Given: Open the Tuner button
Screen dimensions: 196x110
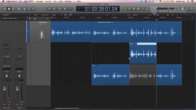Looking at the screenshot, I should click(129, 9).
